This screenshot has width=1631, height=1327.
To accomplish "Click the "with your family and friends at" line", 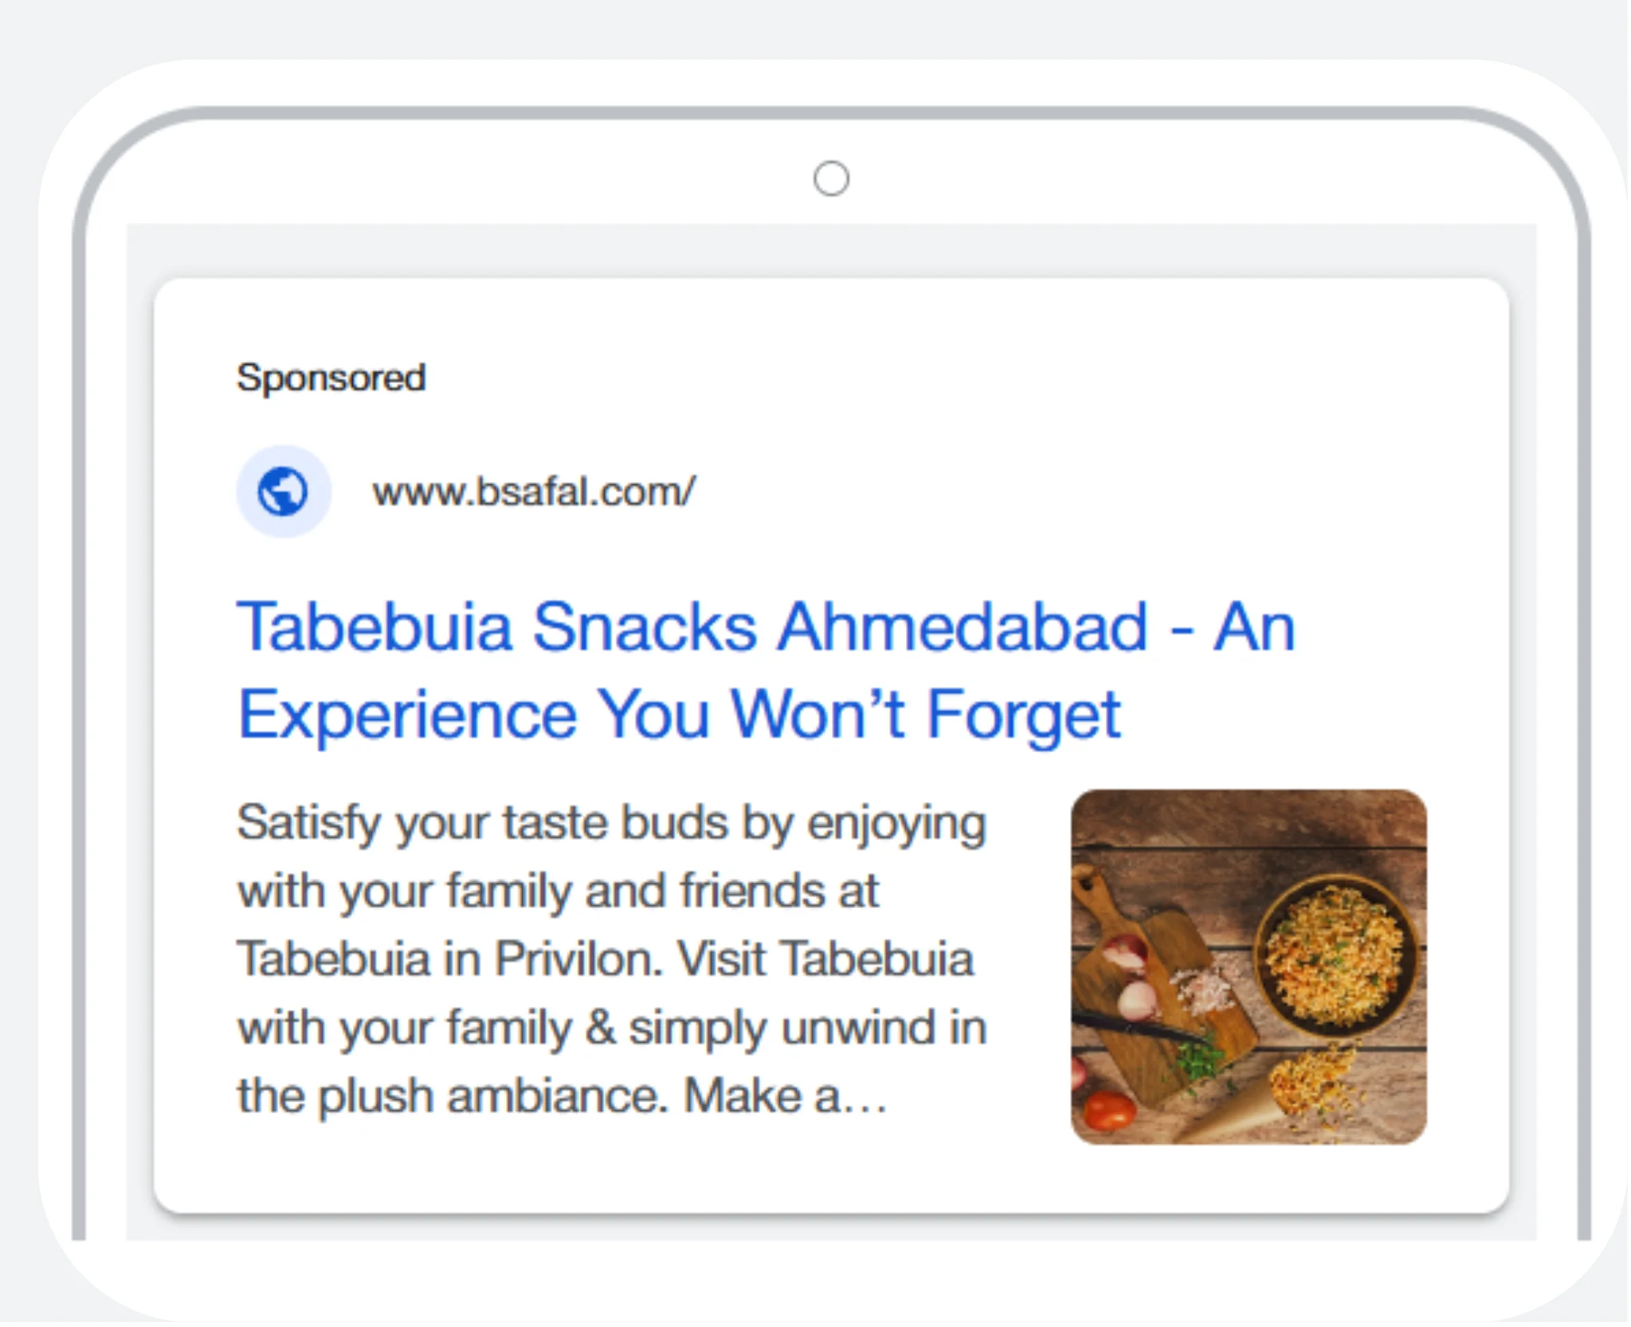I will coord(558,891).
